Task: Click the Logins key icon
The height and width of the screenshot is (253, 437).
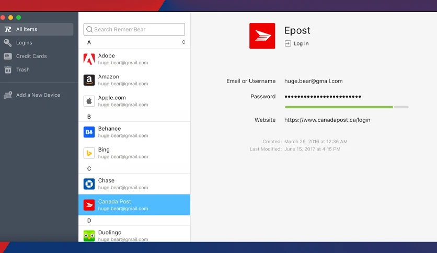Action: coord(8,43)
